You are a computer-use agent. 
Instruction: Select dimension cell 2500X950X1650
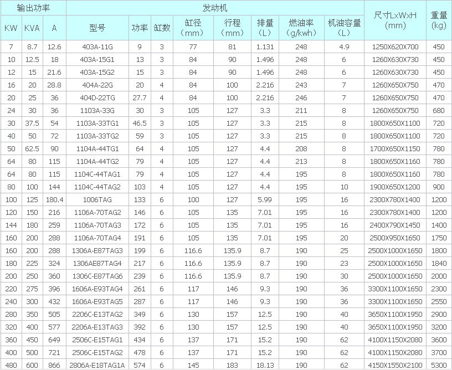pos(395,238)
